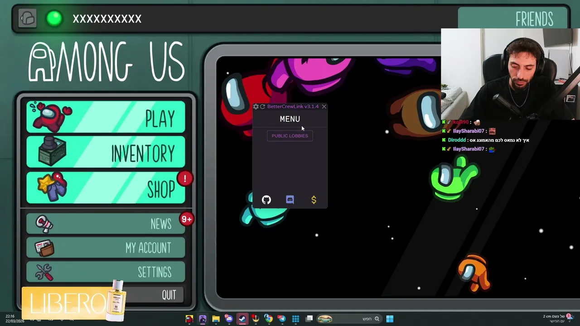Click the Diroddd chat message
Viewport: 580px width, 326px height.
pyautogui.click(x=486, y=140)
